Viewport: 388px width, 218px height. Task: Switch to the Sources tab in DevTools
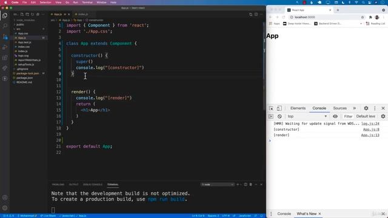point(339,108)
